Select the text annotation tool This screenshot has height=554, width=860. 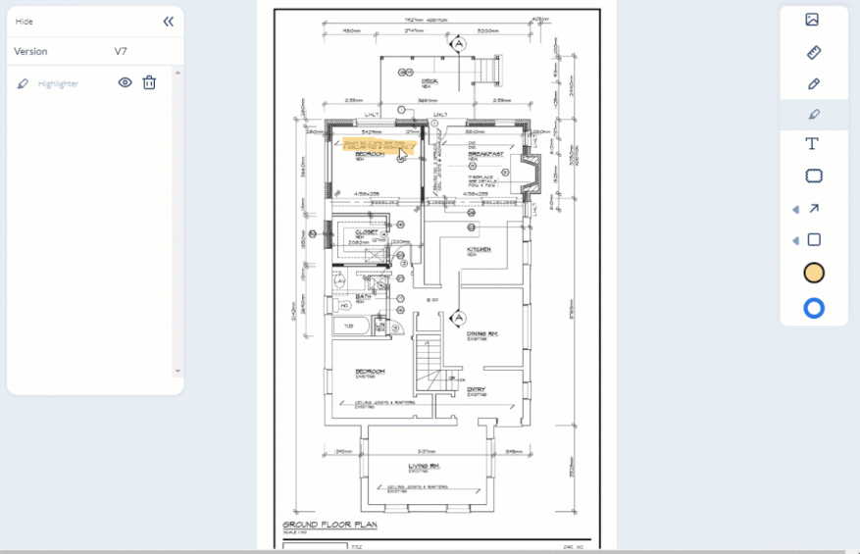click(812, 144)
